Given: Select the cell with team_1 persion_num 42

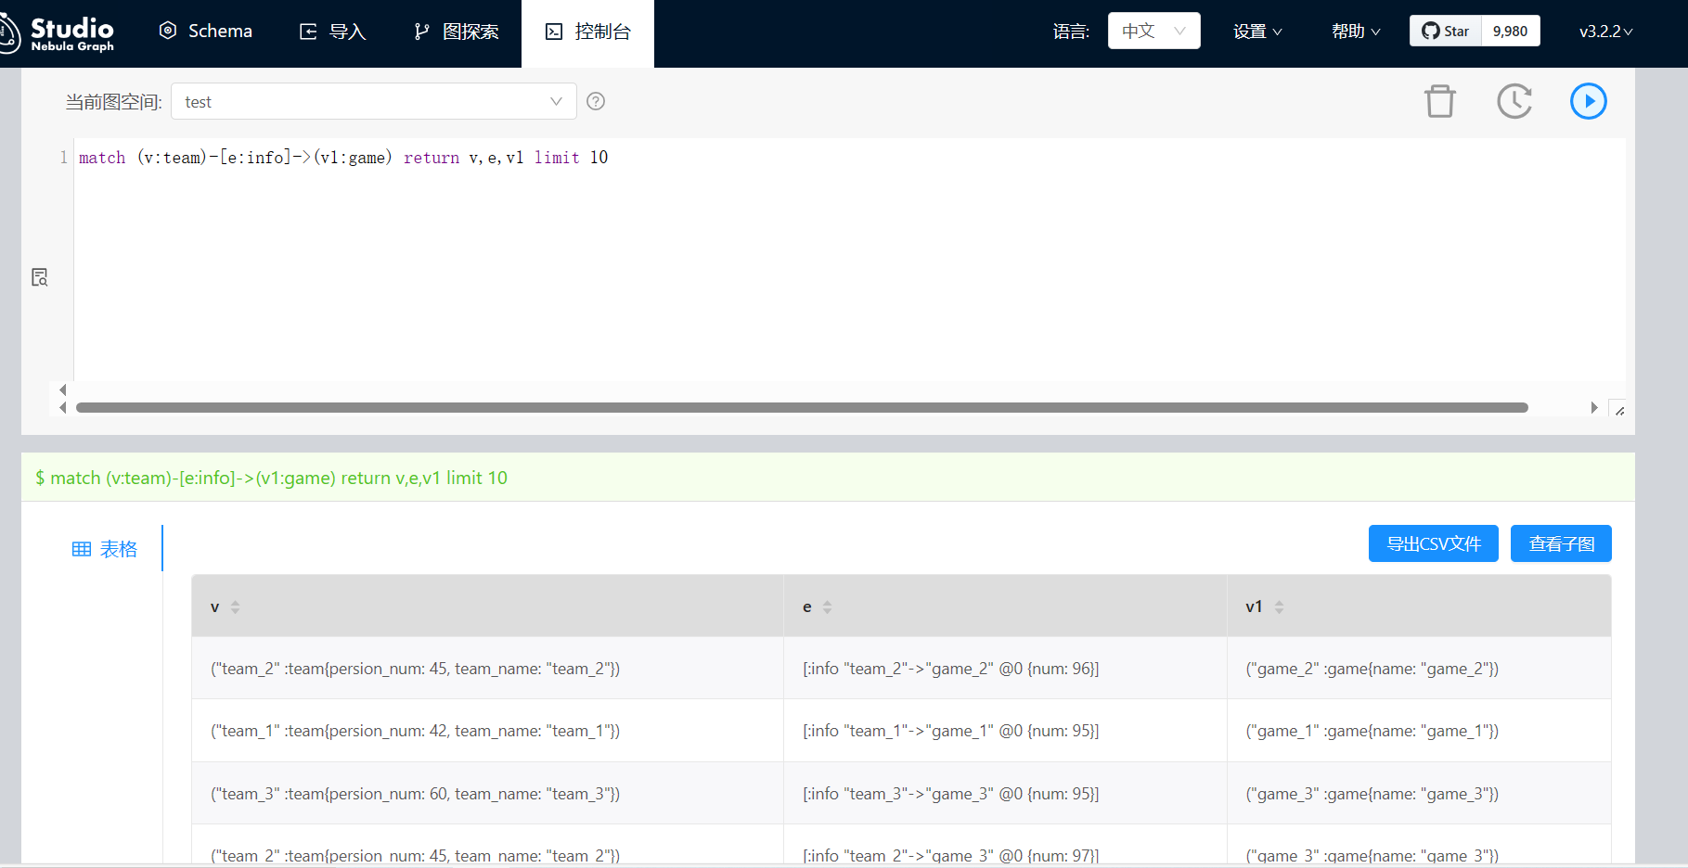Looking at the screenshot, I should click(487, 731).
